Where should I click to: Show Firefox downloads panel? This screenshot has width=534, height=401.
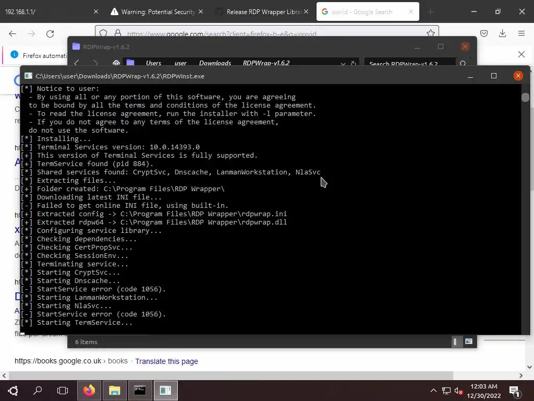pyautogui.click(x=502, y=33)
